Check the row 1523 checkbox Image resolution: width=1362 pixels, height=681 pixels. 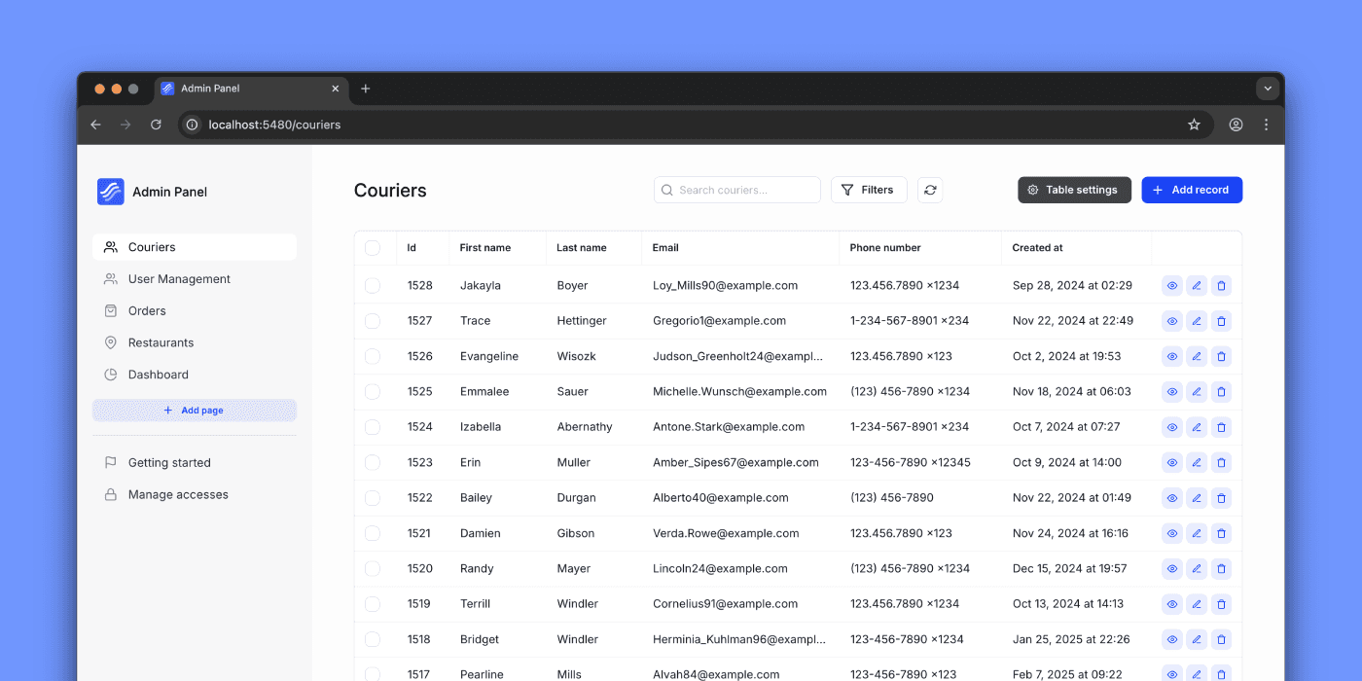coord(373,463)
